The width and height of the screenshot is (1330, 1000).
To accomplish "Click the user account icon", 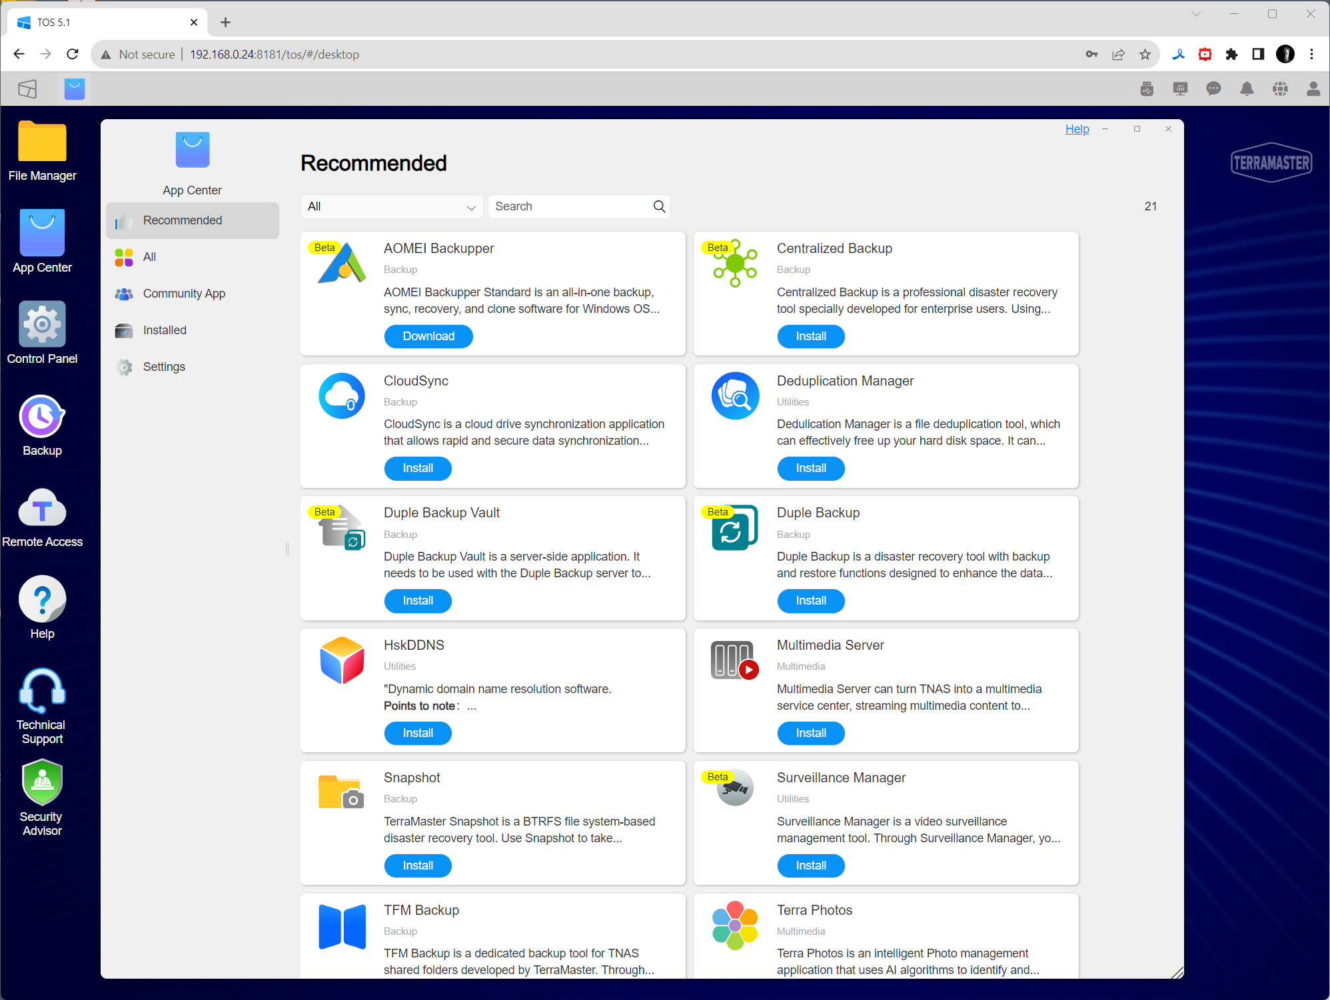I will coord(1313,89).
